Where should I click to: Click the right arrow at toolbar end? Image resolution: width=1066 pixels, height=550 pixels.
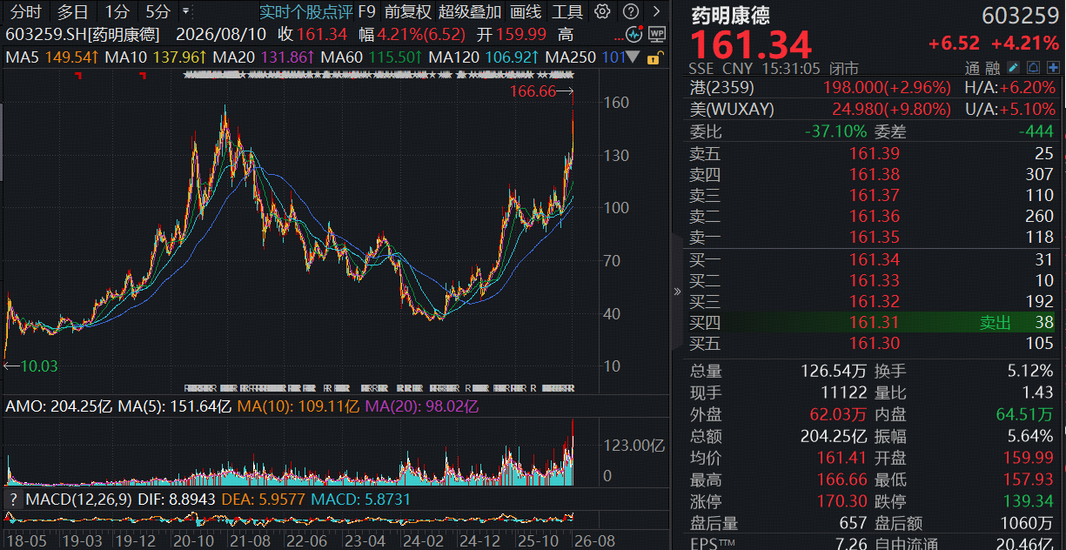(656, 11)
